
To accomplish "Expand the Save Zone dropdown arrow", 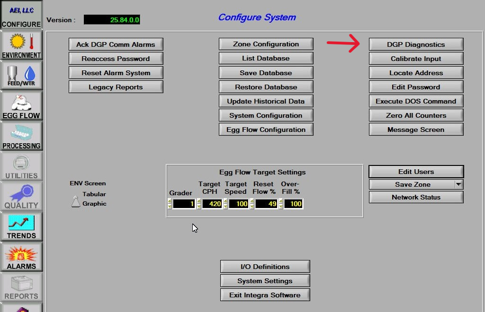I will (x=458, y=184).
